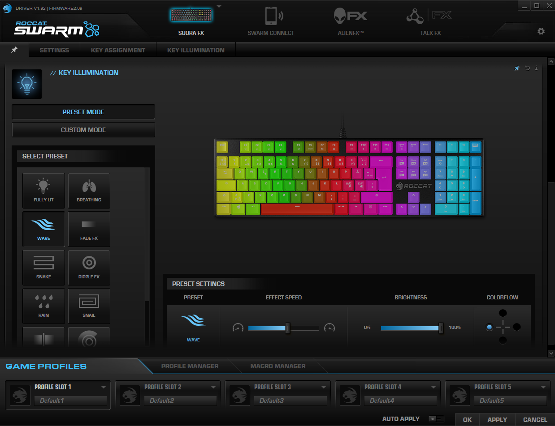Click the main panel scroll-down arrow
The image size is (555, 426).
coord(551,353)
